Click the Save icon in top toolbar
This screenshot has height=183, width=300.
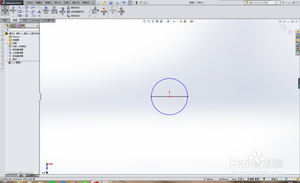point(111,3)
